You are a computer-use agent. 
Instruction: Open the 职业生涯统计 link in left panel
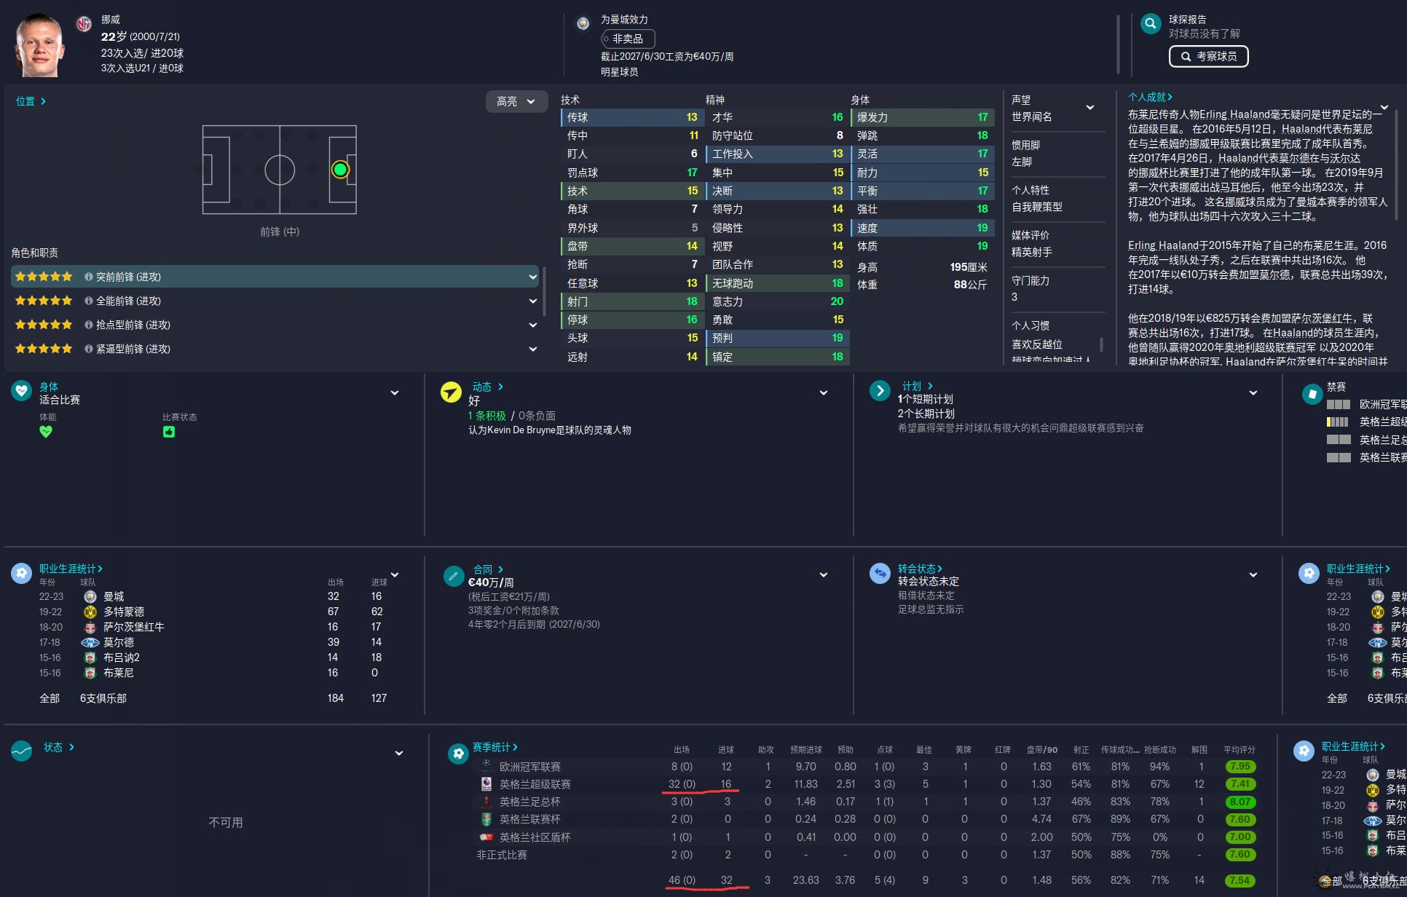coord(71,569)
